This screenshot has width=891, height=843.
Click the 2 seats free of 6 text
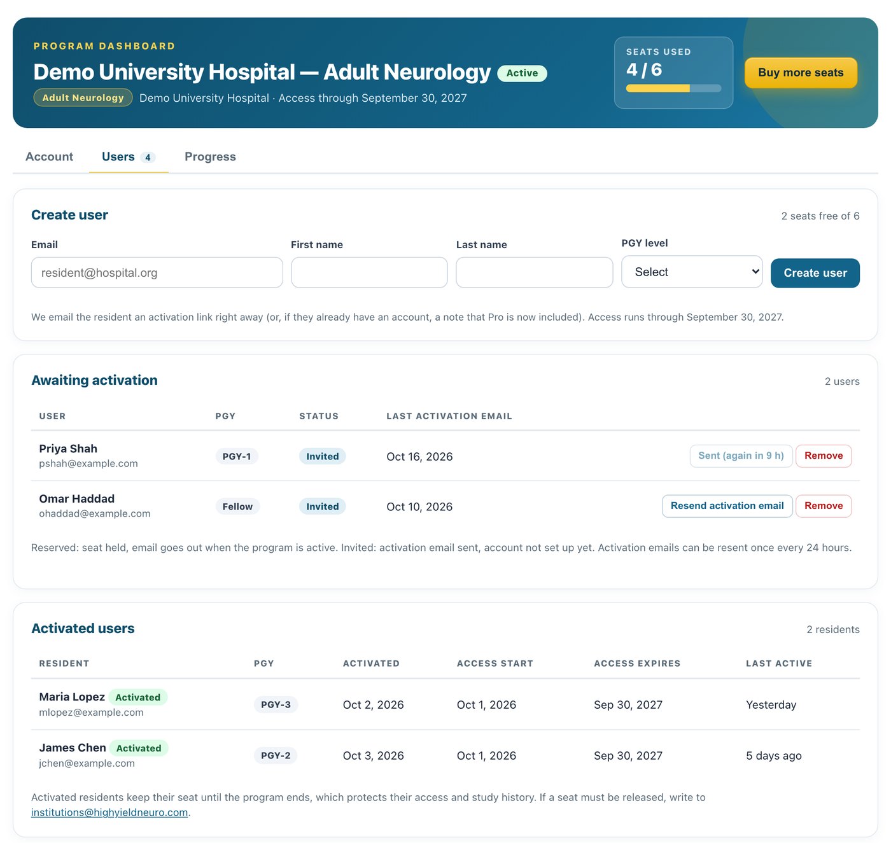820,216
